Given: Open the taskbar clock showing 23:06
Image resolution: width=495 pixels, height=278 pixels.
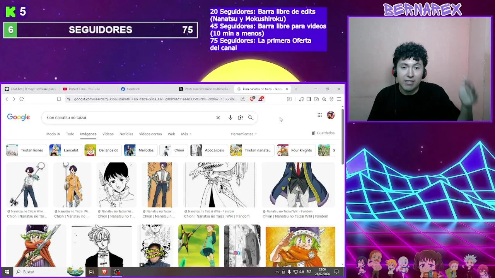Looking at the screenshot, I should (323, 272).
